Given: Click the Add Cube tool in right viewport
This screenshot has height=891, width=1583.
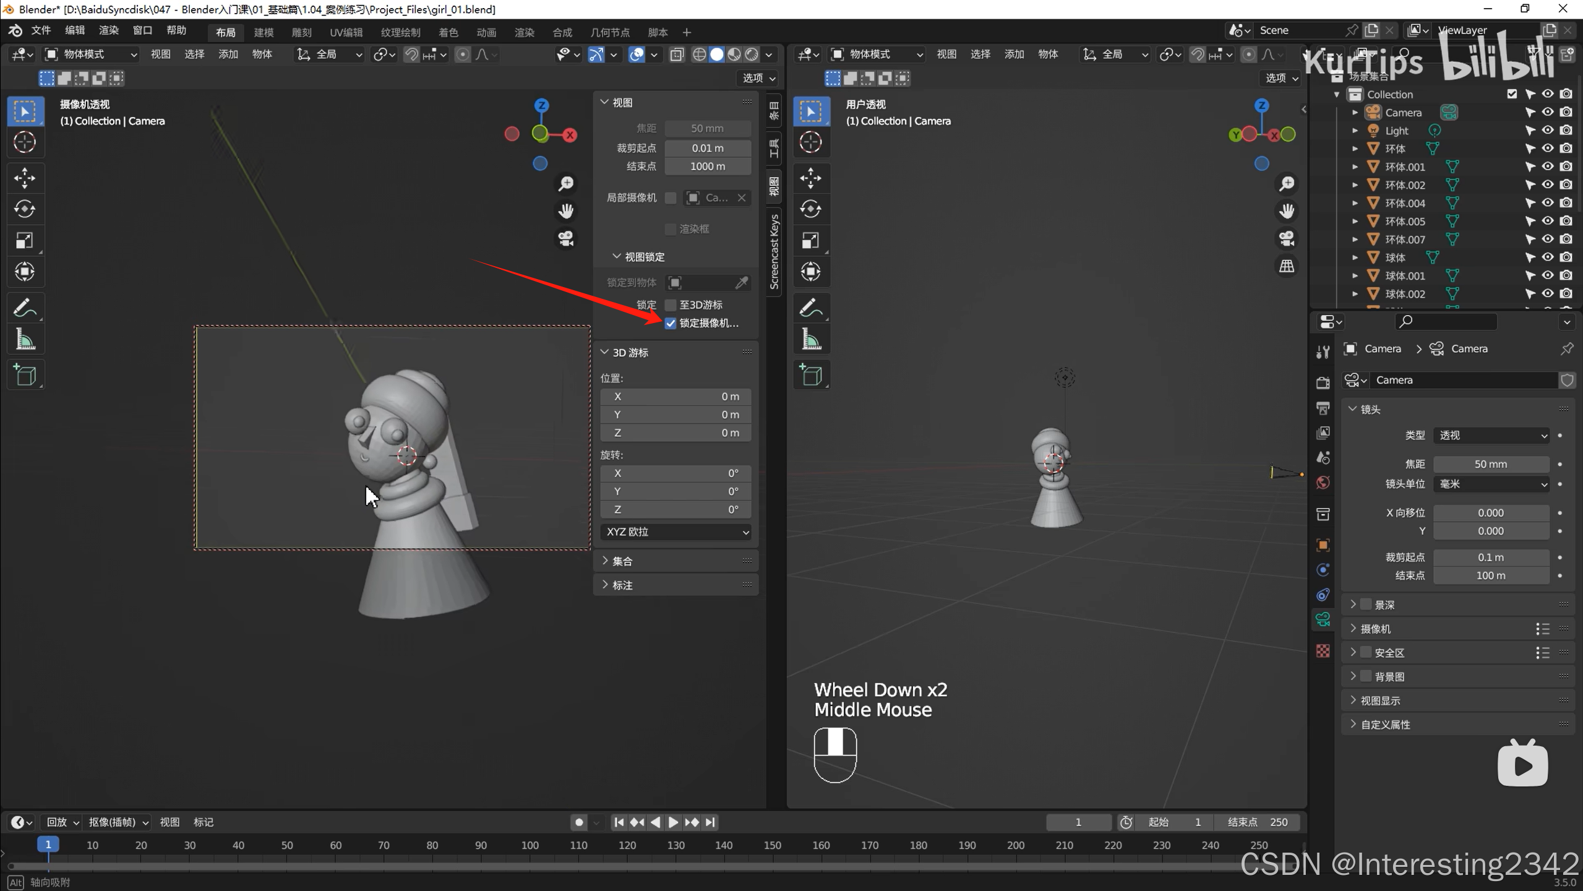Looking at the screenshot, I should [x=811, y=376].
